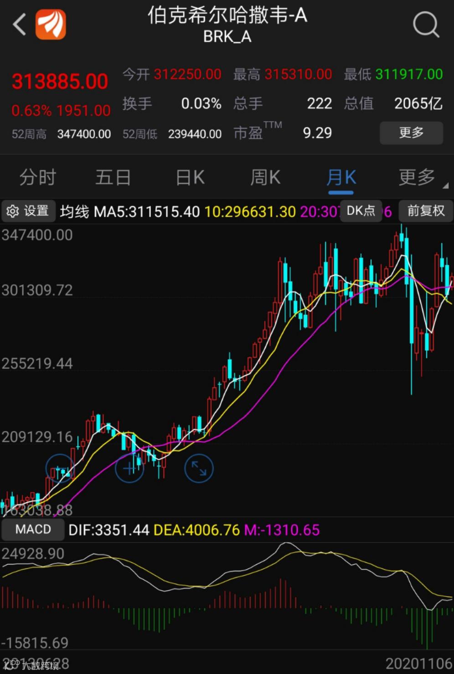
Task: Tap the yellow 10:296631.30 average label
Action: pyautogui.click(x=250, y=212)
